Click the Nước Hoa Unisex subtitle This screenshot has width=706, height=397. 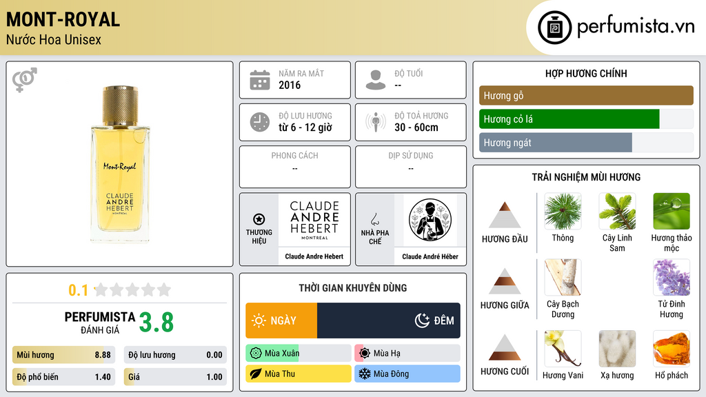[x=54, y=39]
